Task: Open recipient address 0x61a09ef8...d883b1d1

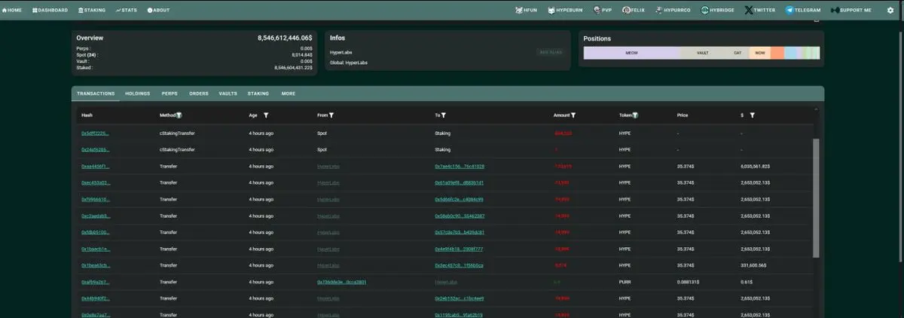Action: (x=460, y=183)
